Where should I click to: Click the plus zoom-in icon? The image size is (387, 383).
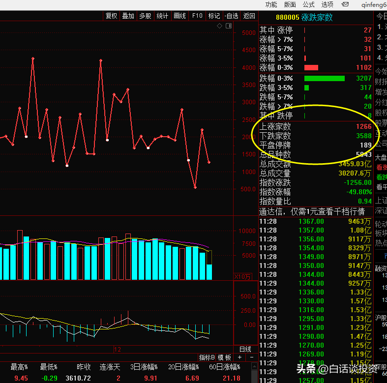239,357
